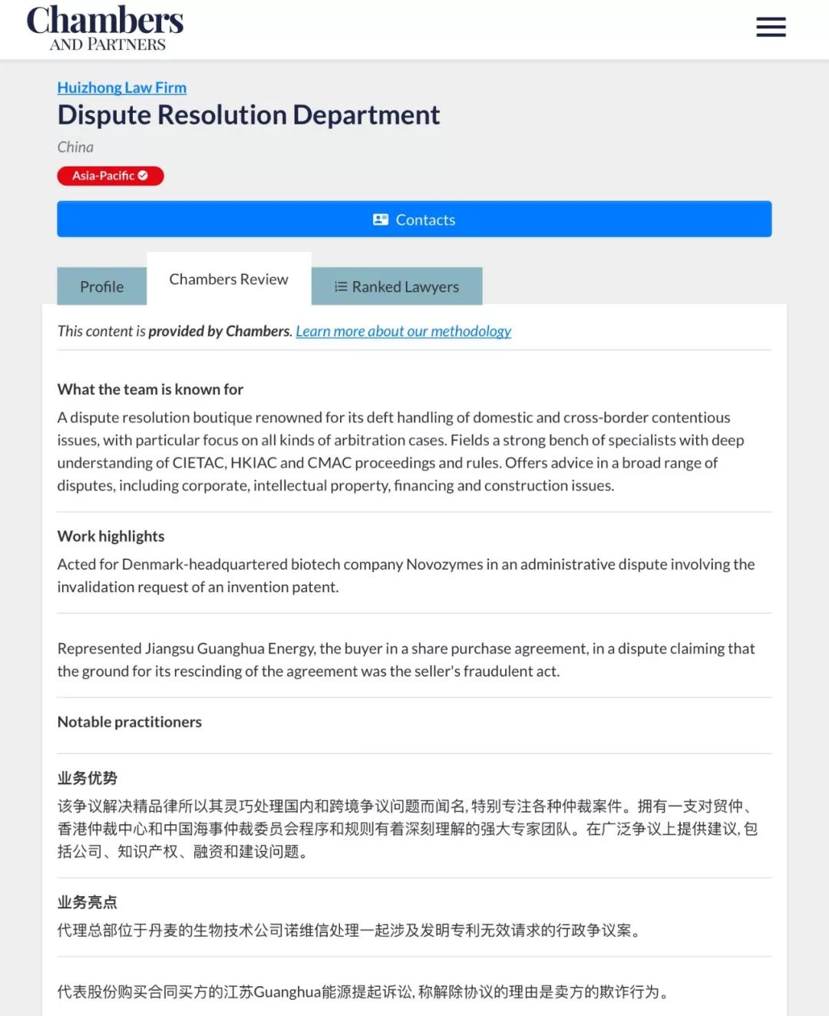Click the contact card icon in Contacts button
Viewport: 829px width, 1016px height.
[381, 220]
